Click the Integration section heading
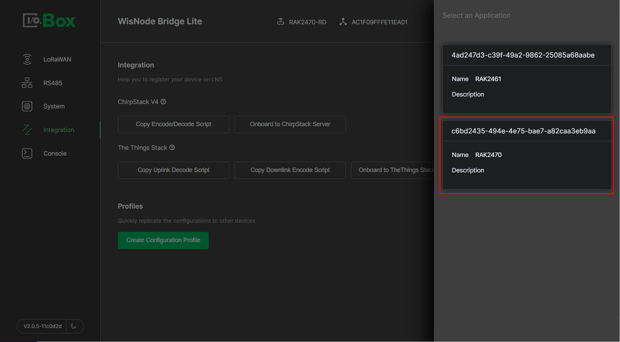This screenshot has width=620, height=342. 136,65
